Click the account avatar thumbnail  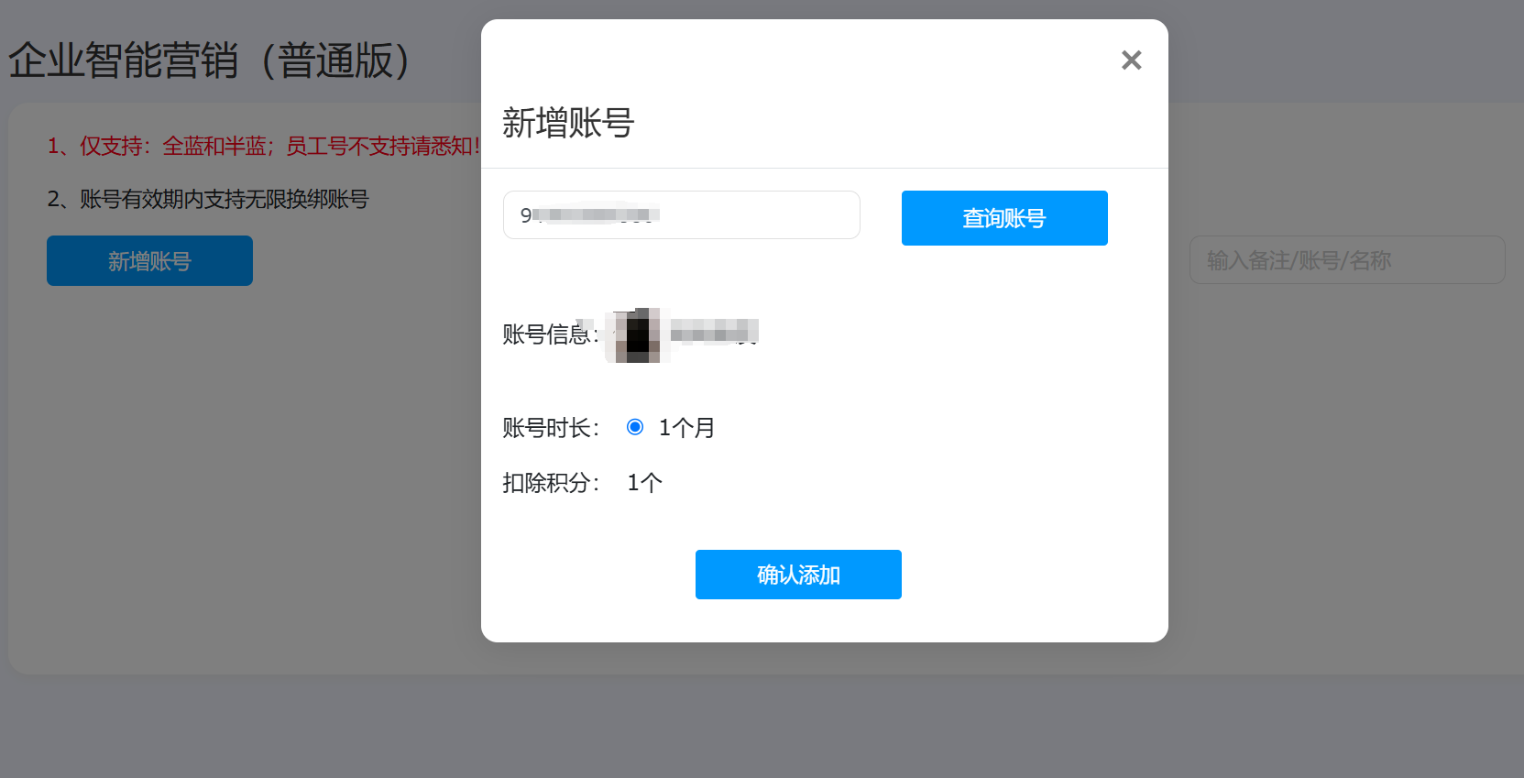(x=638, y=335)
